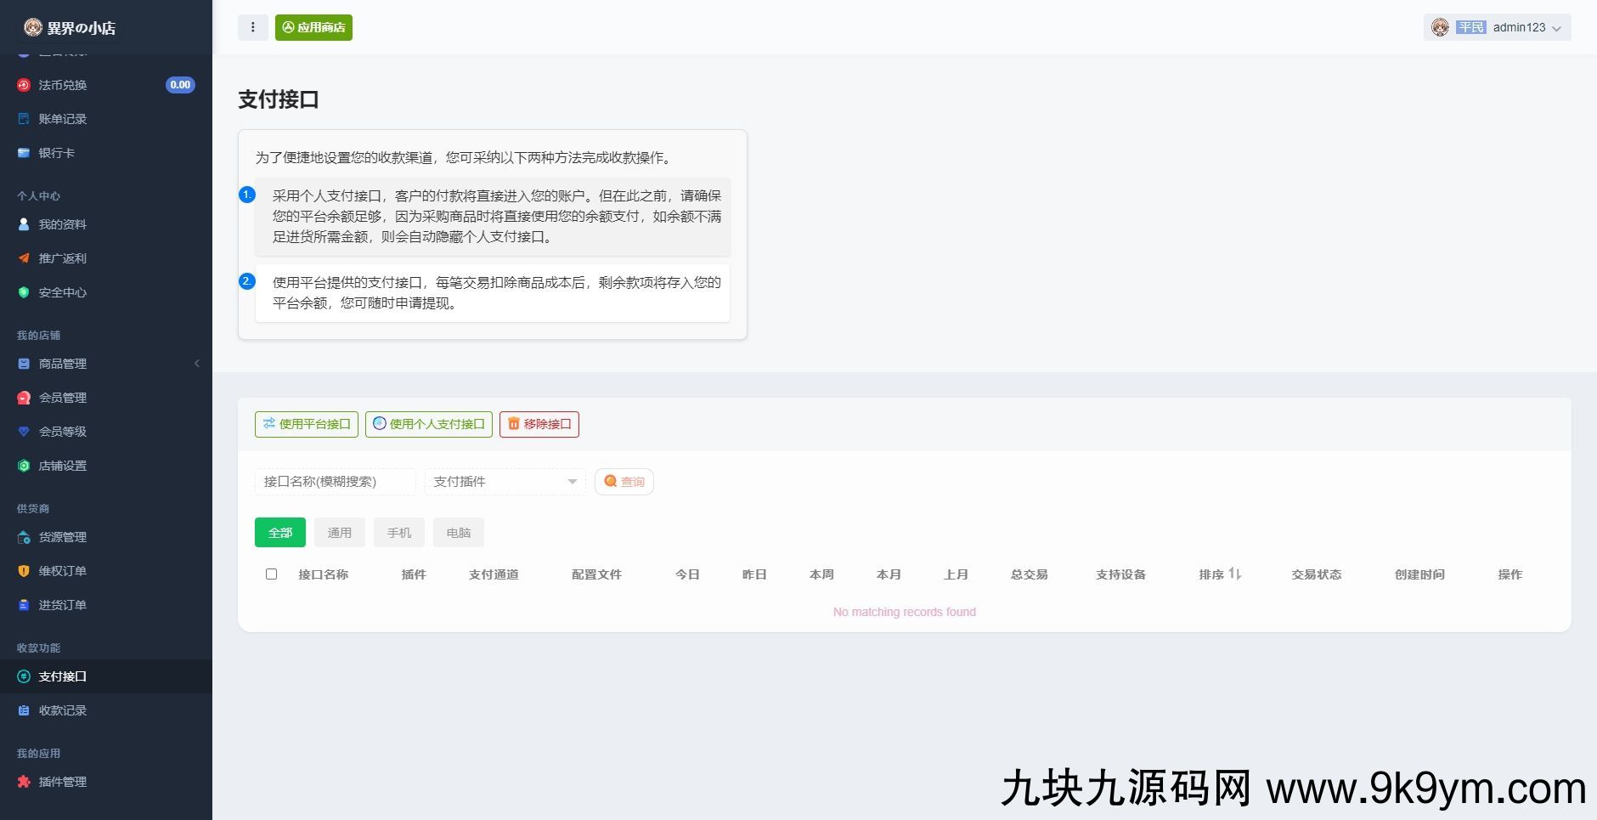Open the admin123 user dropdown

[x=1497, y=27]
